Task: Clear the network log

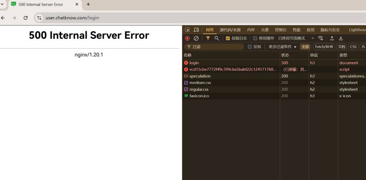Action: coord(196,38)
